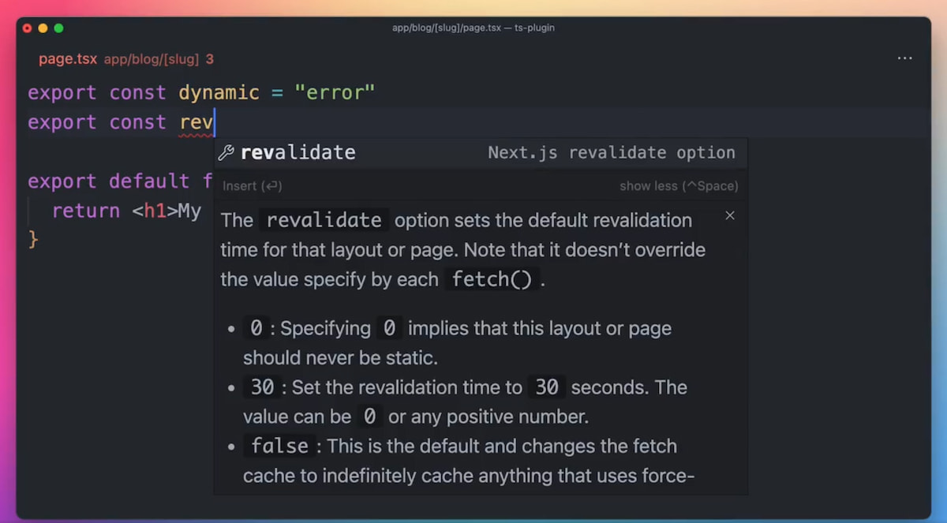Click the problem count '3' on the tab
947x523 pixels.
[210, 59]
